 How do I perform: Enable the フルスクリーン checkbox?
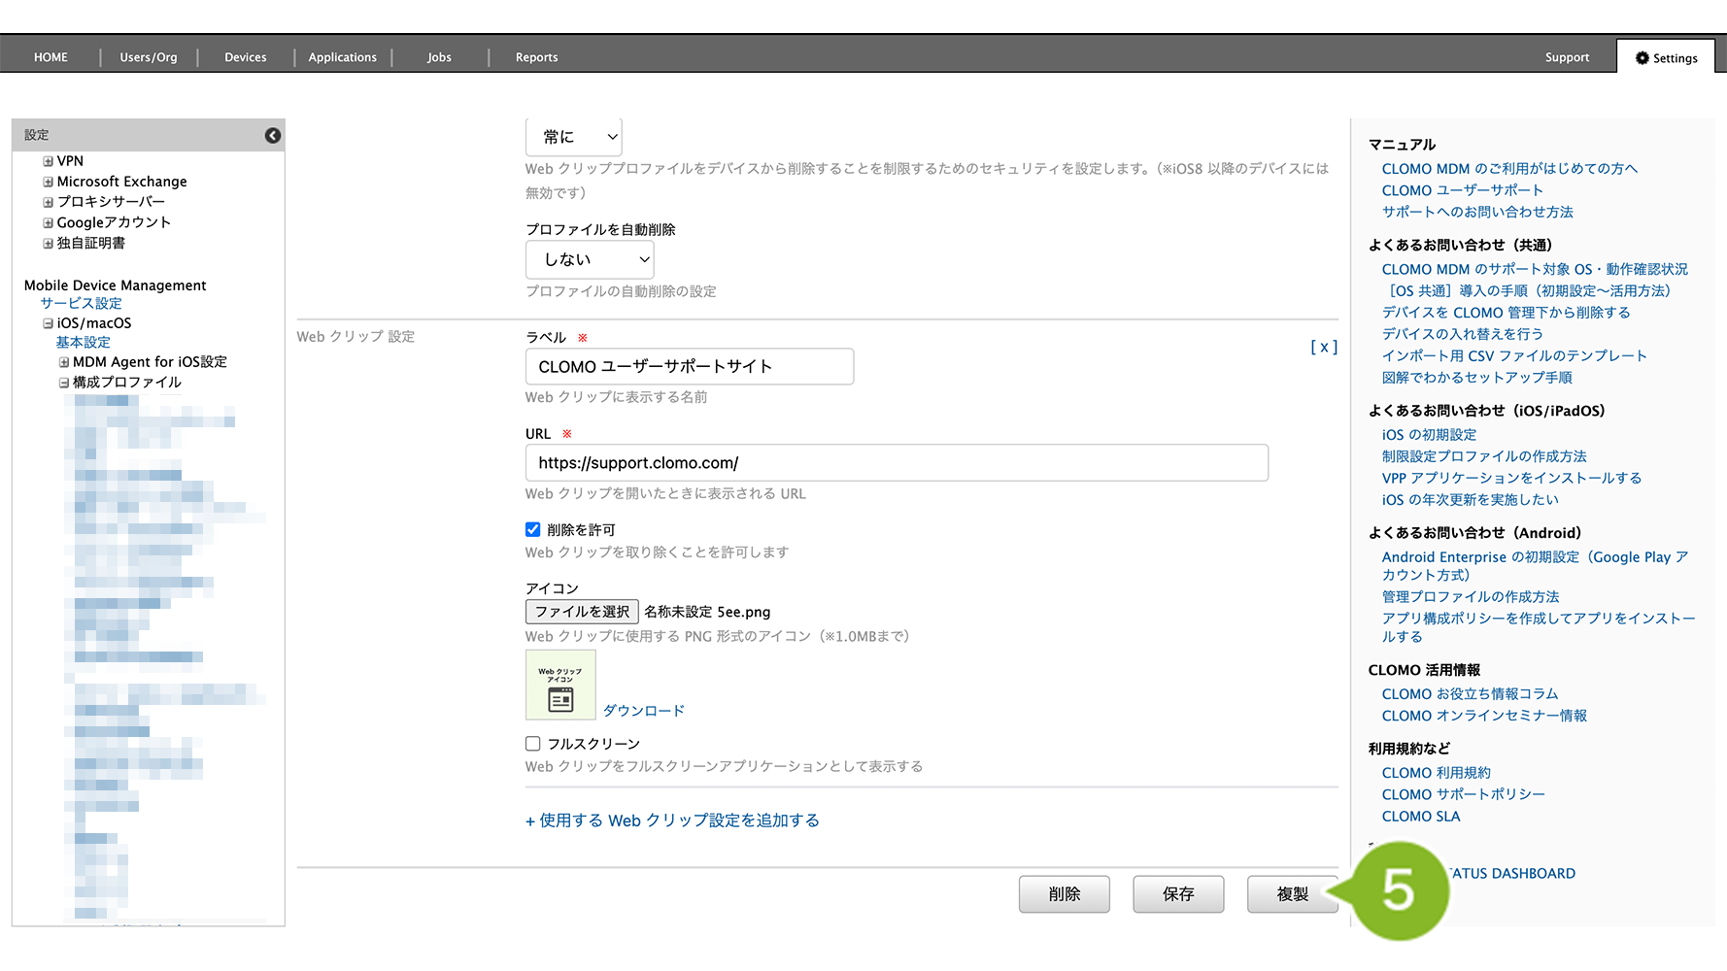click(x=533, y=744)
